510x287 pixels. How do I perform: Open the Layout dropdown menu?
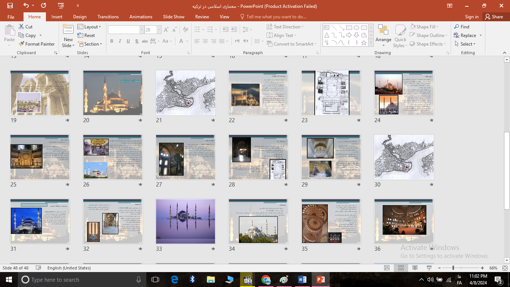click(x=90, y=27)
